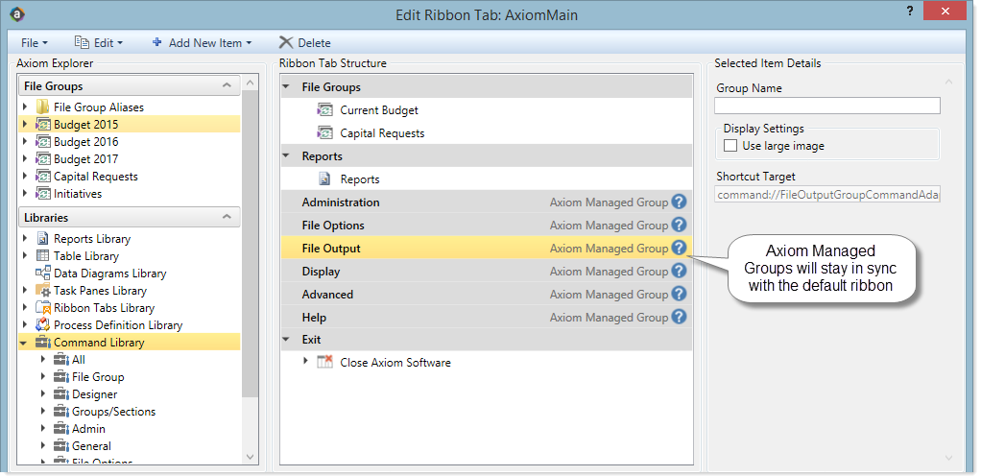Image resolution: width=981 pixels, height=476 pixels.
Task: Click the Initiatives file group icon
Action: [43, 193]
